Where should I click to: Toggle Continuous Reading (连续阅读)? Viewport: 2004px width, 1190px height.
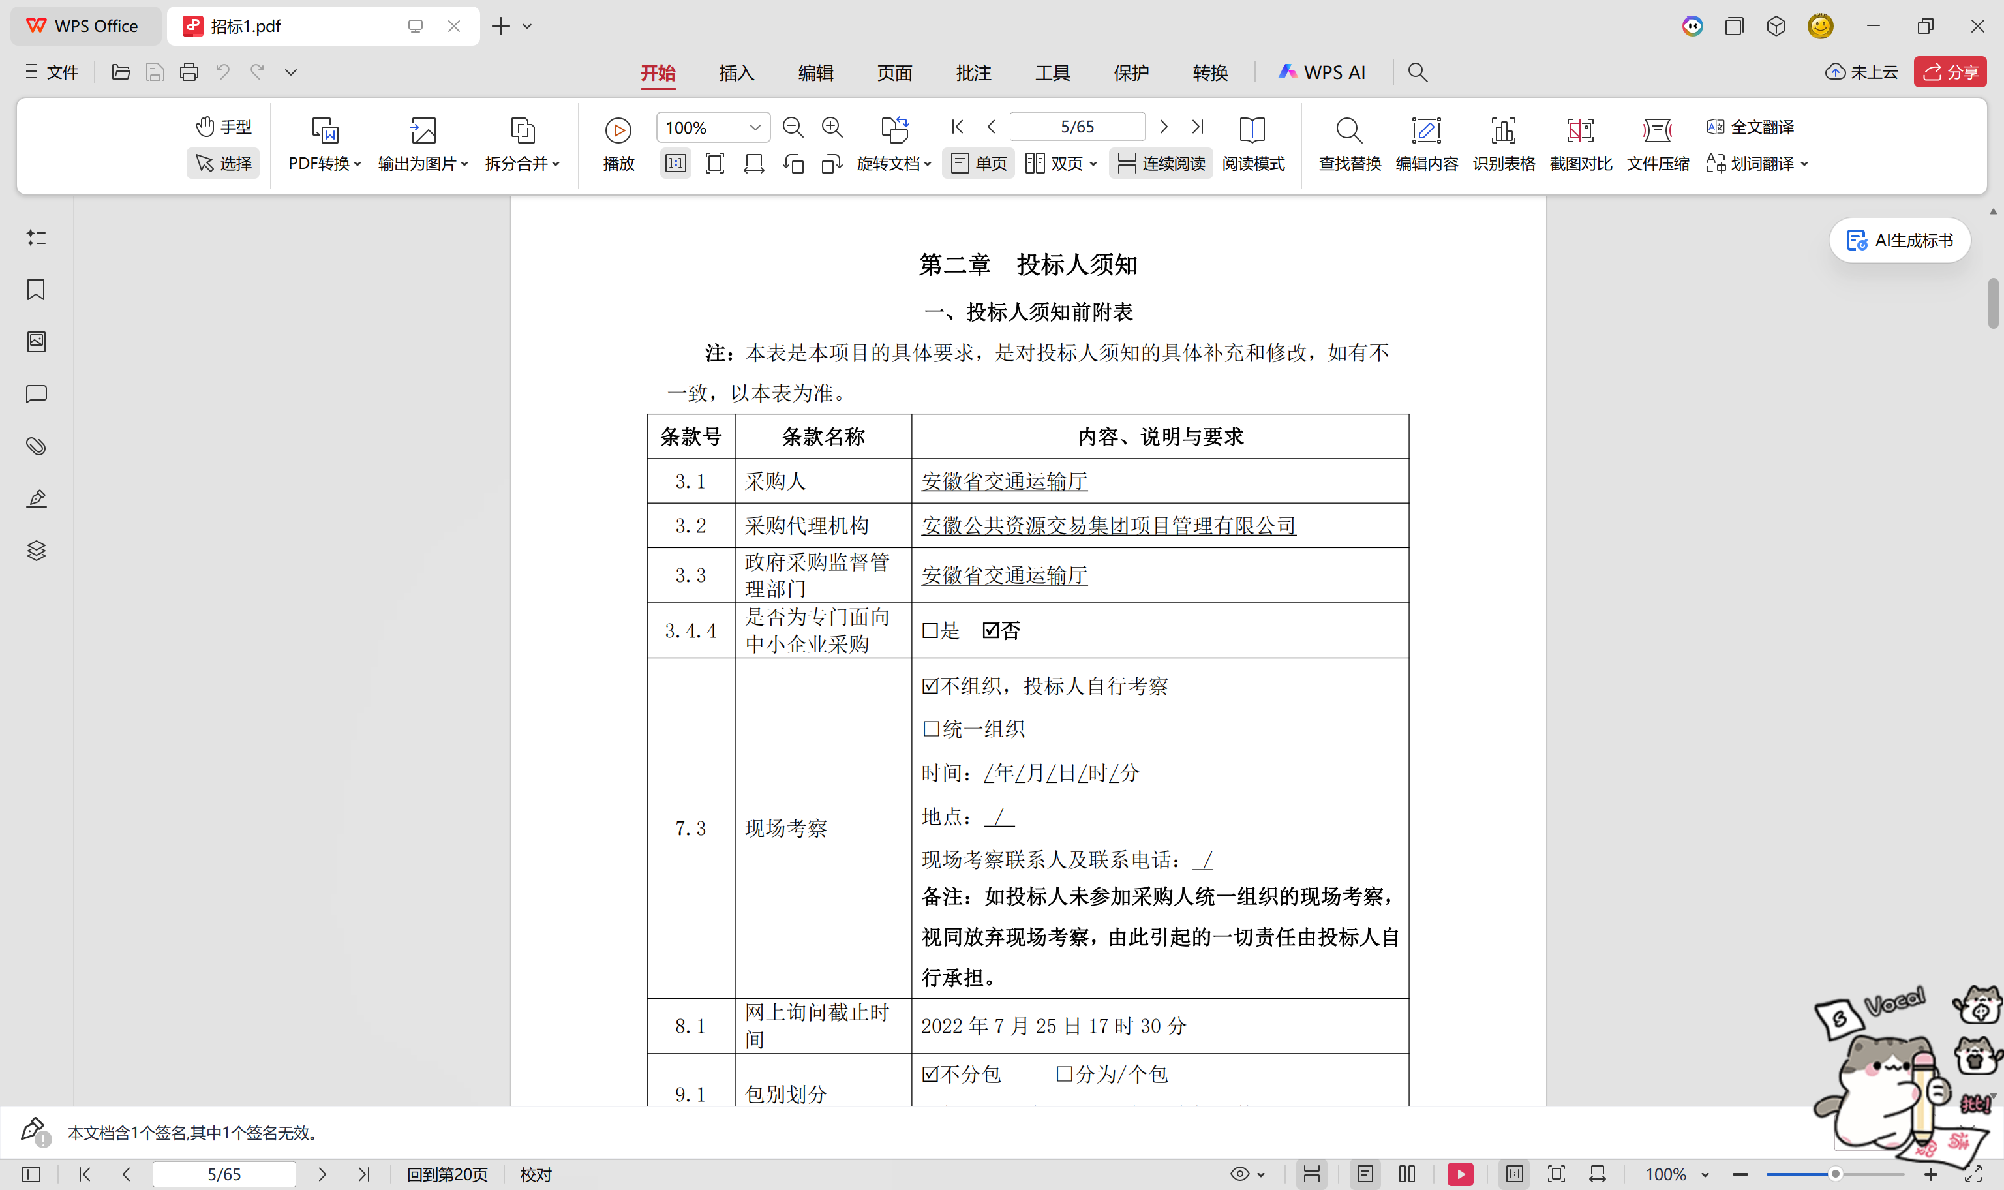[1161, 164]
